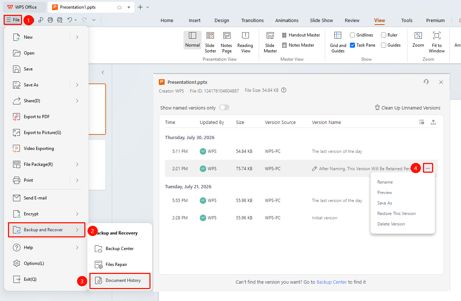Switch to Notes Page view

(x=227, y=42)
